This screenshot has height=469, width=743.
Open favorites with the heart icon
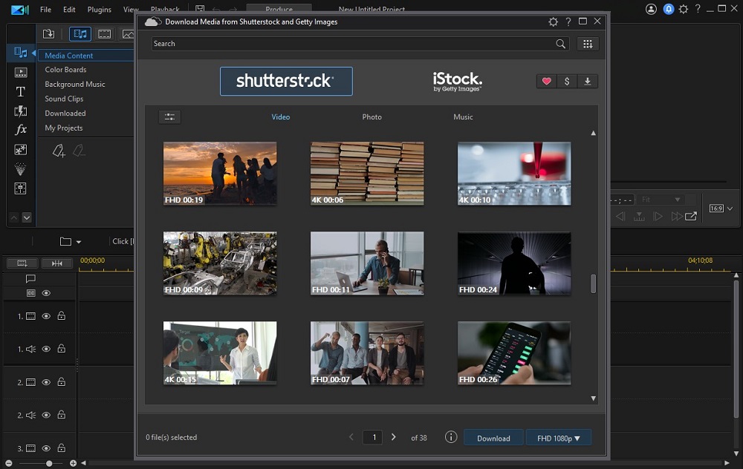(x=547, y=81)
